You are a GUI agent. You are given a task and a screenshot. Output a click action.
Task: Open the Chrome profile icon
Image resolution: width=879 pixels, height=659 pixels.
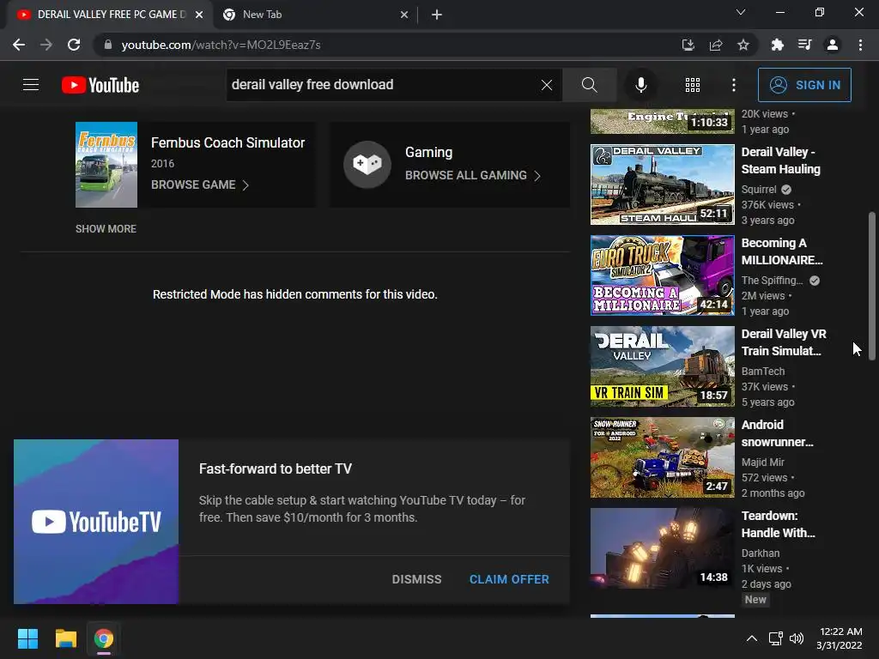(x=833, y=45)
